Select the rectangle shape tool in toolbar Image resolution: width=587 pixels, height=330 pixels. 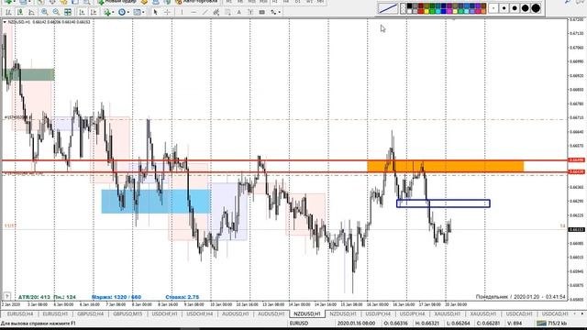tap(262, 12)
